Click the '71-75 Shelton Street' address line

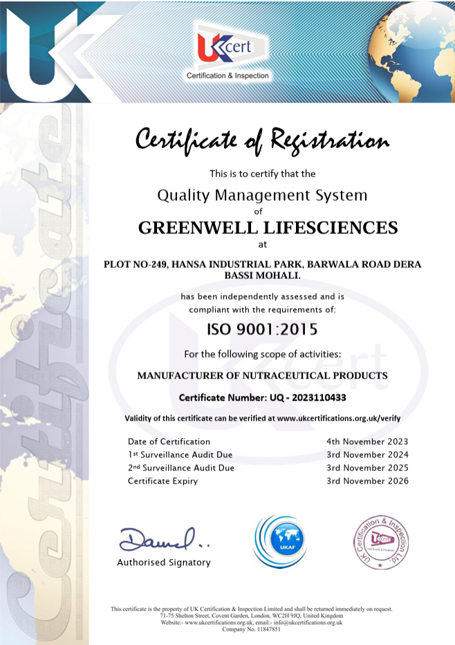click(x=251, y=616)
